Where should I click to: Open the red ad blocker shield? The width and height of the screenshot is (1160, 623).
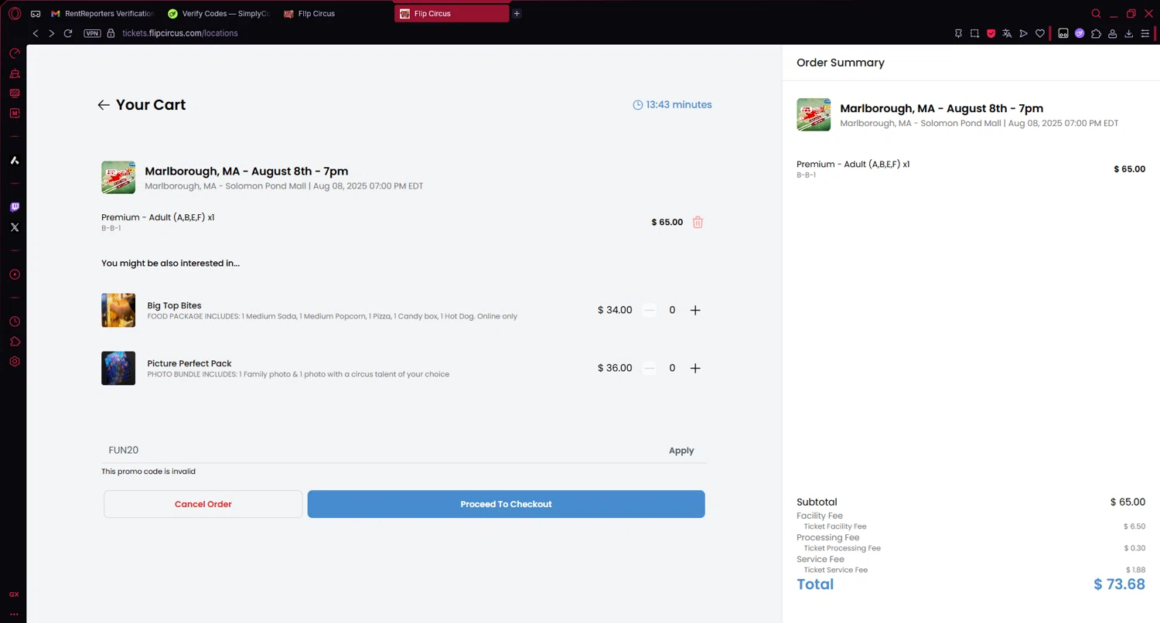click(x=991, y=33)
